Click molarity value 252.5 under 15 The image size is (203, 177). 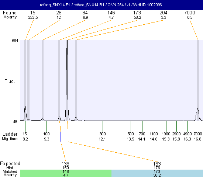click(33, 17)
